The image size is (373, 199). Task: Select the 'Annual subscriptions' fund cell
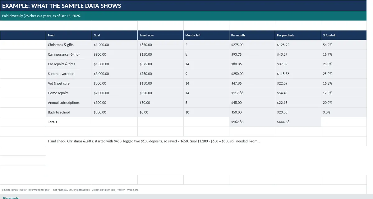(x=69, y=103)
